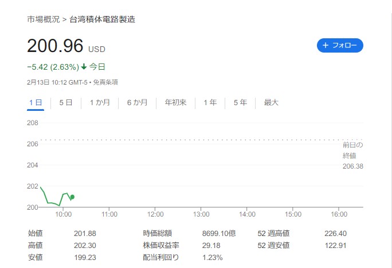Click the 時価総額 label
The width and height of the screenshot is (392, 268).
pos(157,234)
